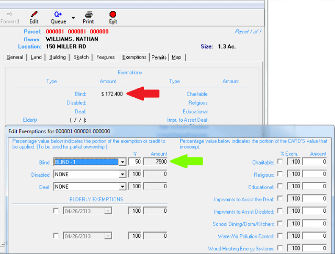Open the Blind exemption dropdown
The width and height of the screenshot is (335, 254).
122,163
